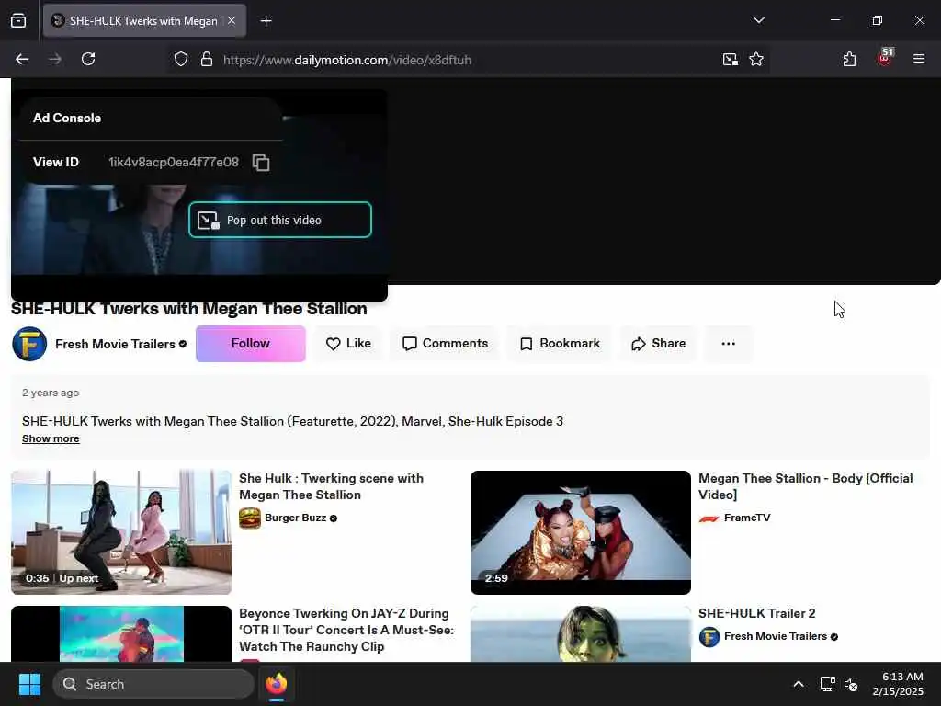Open the Firefox application hamburger menu

point(919,59)
